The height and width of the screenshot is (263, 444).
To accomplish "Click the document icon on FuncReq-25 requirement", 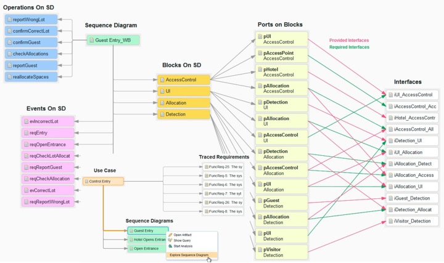I will click(206, 168).
